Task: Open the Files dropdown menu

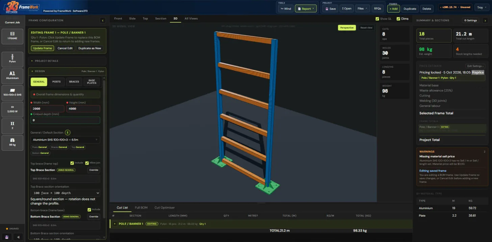Action: (x=362, y=8)
